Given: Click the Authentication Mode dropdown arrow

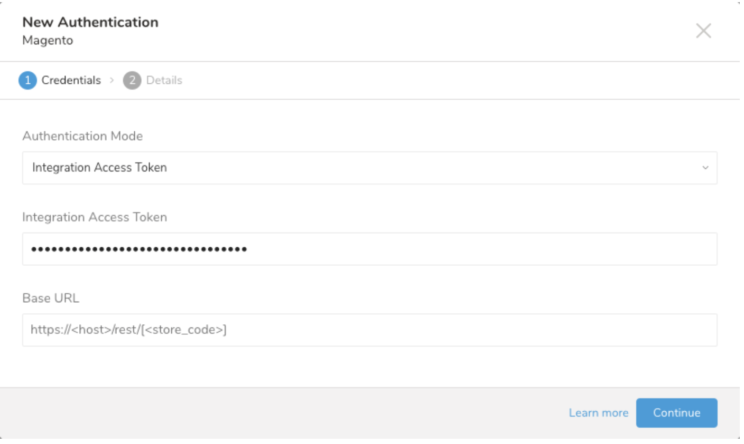Looking at the screenshot, I should click(x=705, y=168).
